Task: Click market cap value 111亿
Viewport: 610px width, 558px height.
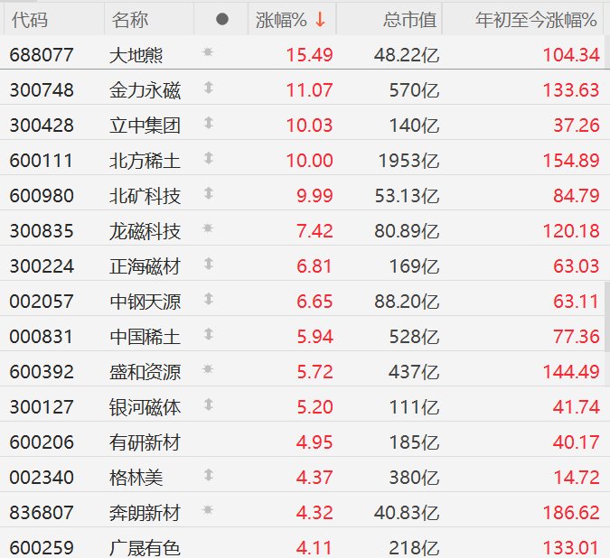Action: click(414, 407)
